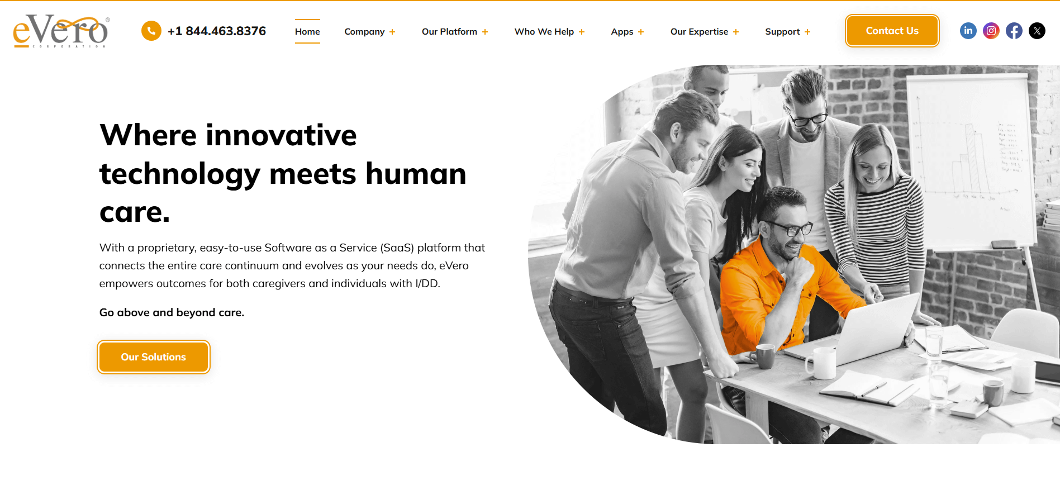Expand the Company menu plus sign

[392, 32]
